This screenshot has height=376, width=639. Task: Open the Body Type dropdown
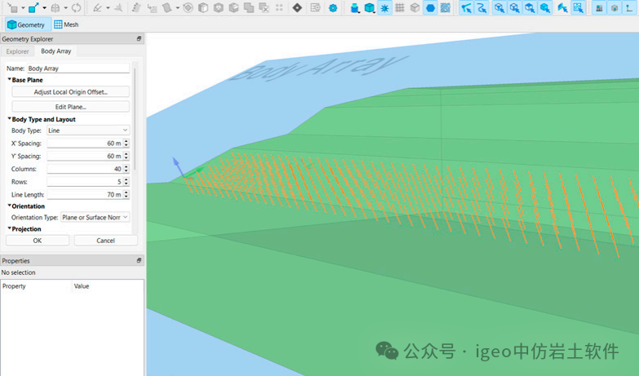88,130
